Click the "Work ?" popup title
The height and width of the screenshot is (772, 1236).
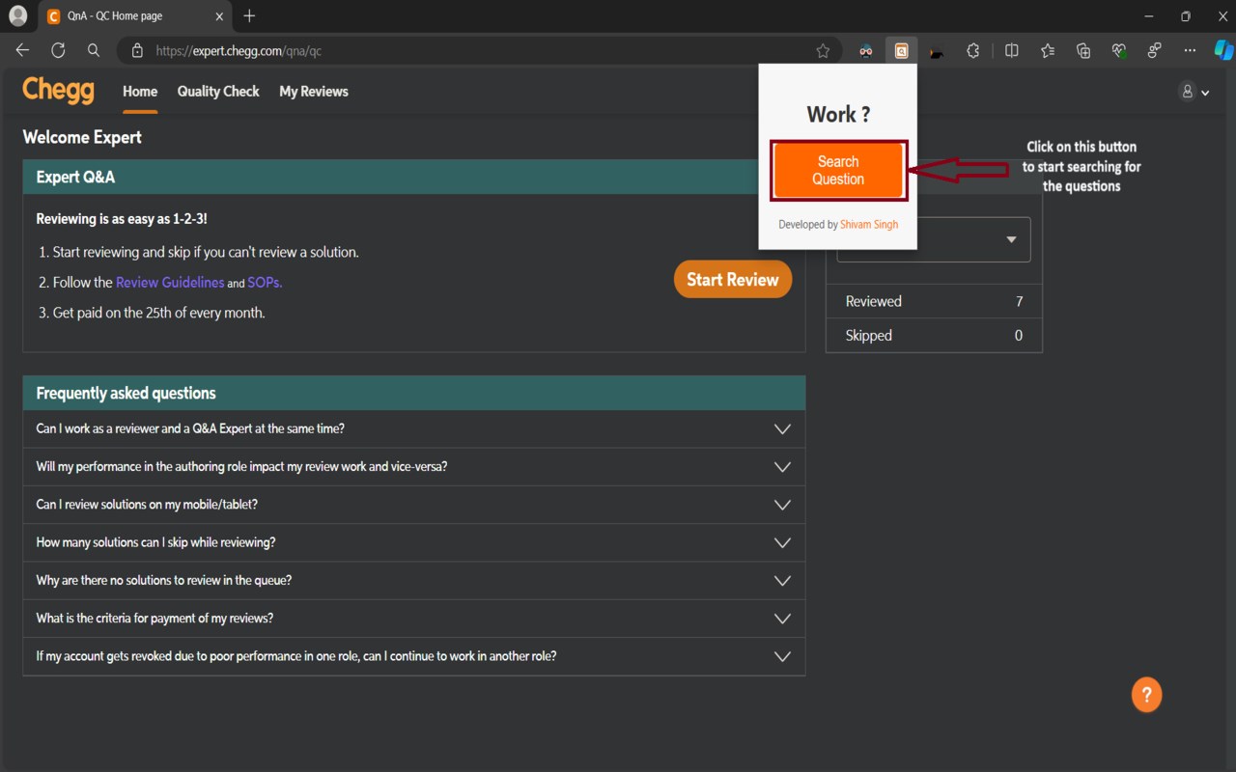[838, 114]
